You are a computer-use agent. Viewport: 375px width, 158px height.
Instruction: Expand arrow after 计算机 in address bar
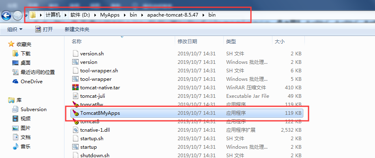click(x=66, y=15)
